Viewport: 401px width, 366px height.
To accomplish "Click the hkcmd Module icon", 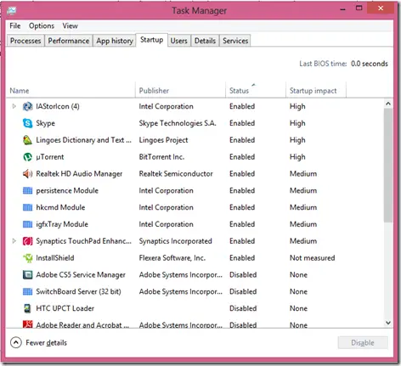I will [x=27, y=207].
